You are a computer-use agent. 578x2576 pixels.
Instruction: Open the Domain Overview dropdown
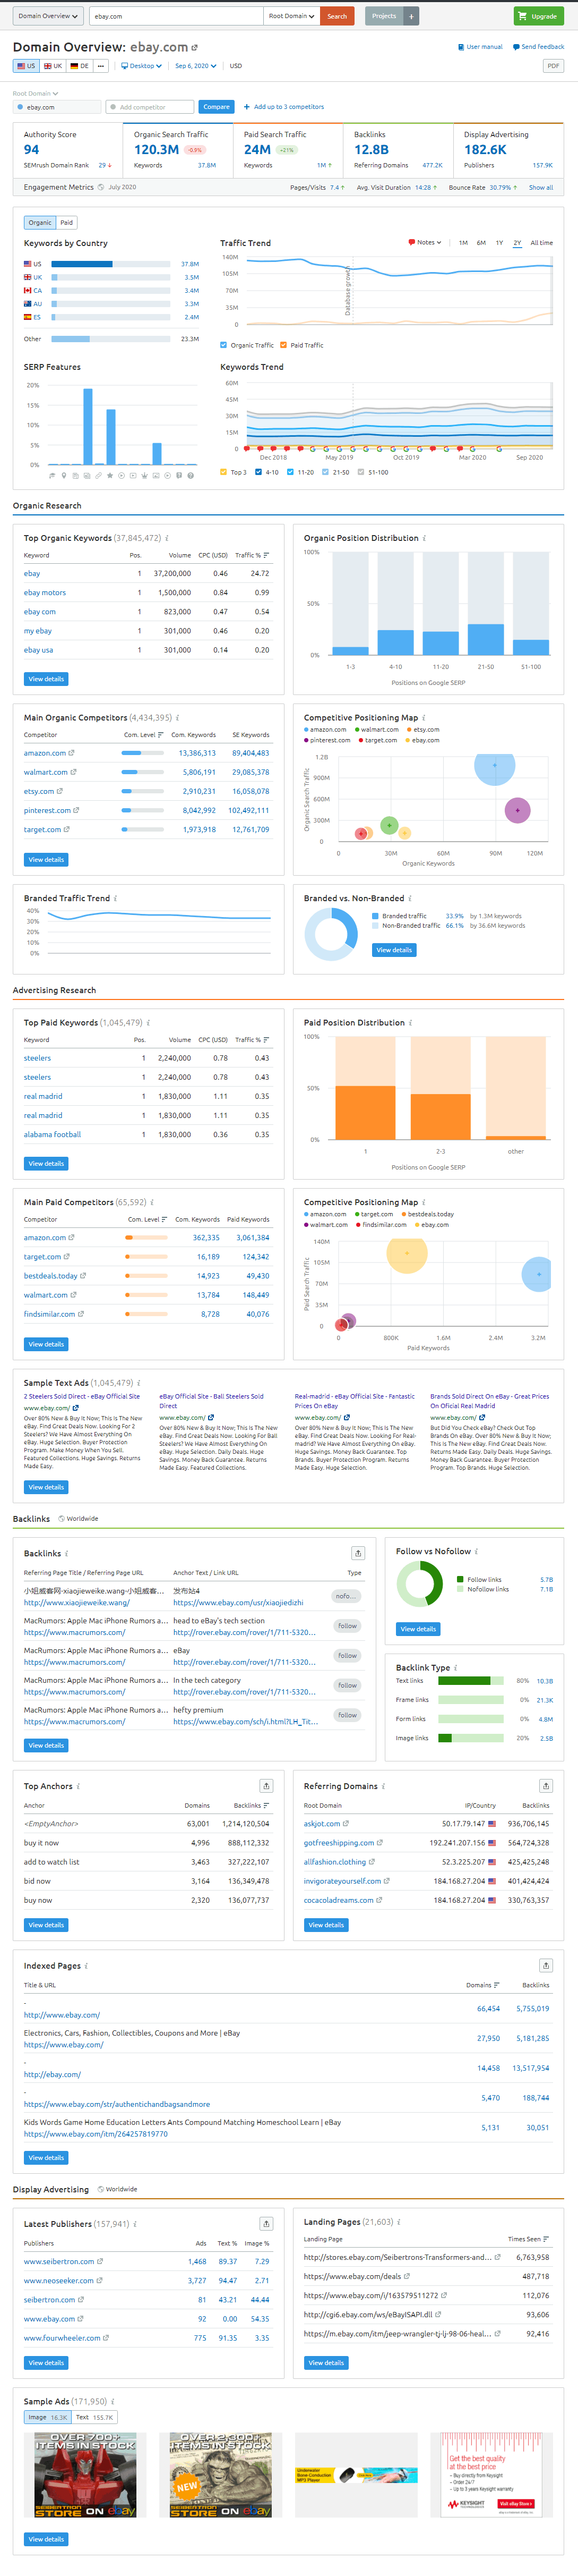click(47, 16)
